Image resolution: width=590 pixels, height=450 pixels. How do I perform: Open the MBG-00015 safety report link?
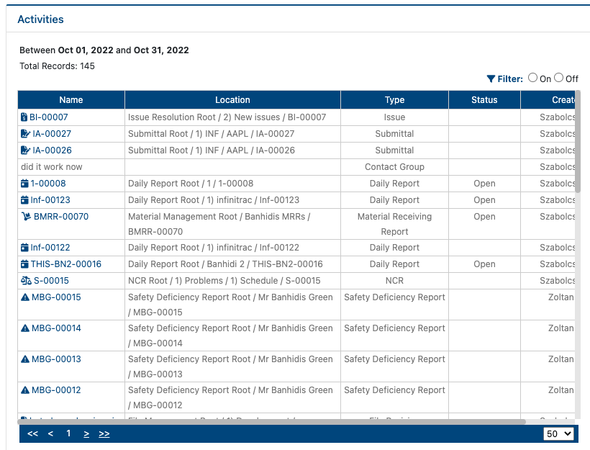point(56,297)
